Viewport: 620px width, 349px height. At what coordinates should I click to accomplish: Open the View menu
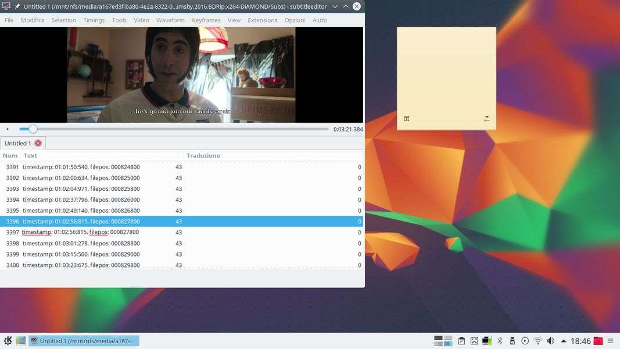point(234,20)
